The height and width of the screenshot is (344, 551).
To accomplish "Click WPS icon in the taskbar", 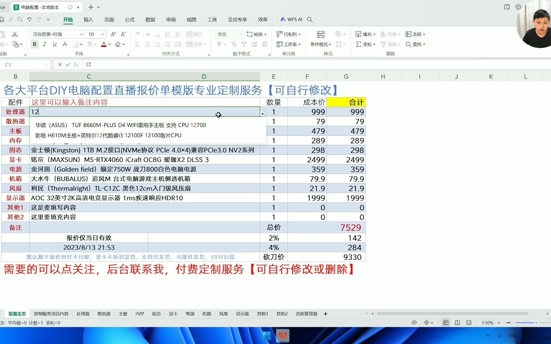I will point(283,336).
